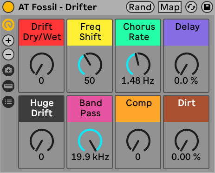Select the purple Delay macro label
Viewport: 215px width, 173px height.
[186, 33]
